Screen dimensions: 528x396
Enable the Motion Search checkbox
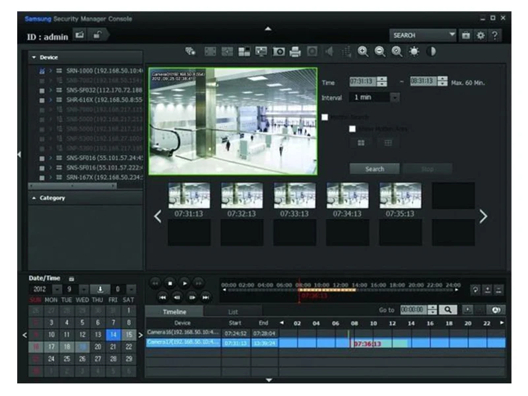point(325,117)
